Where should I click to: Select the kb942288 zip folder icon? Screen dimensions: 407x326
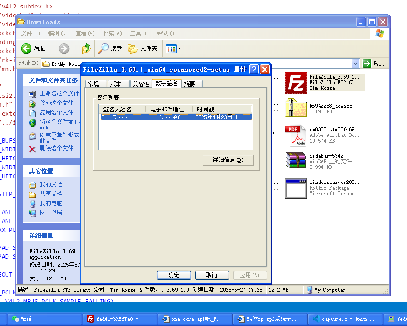296,108
